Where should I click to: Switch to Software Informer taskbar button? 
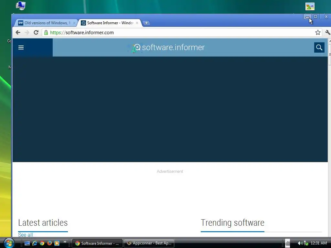(x=97, y=243)
